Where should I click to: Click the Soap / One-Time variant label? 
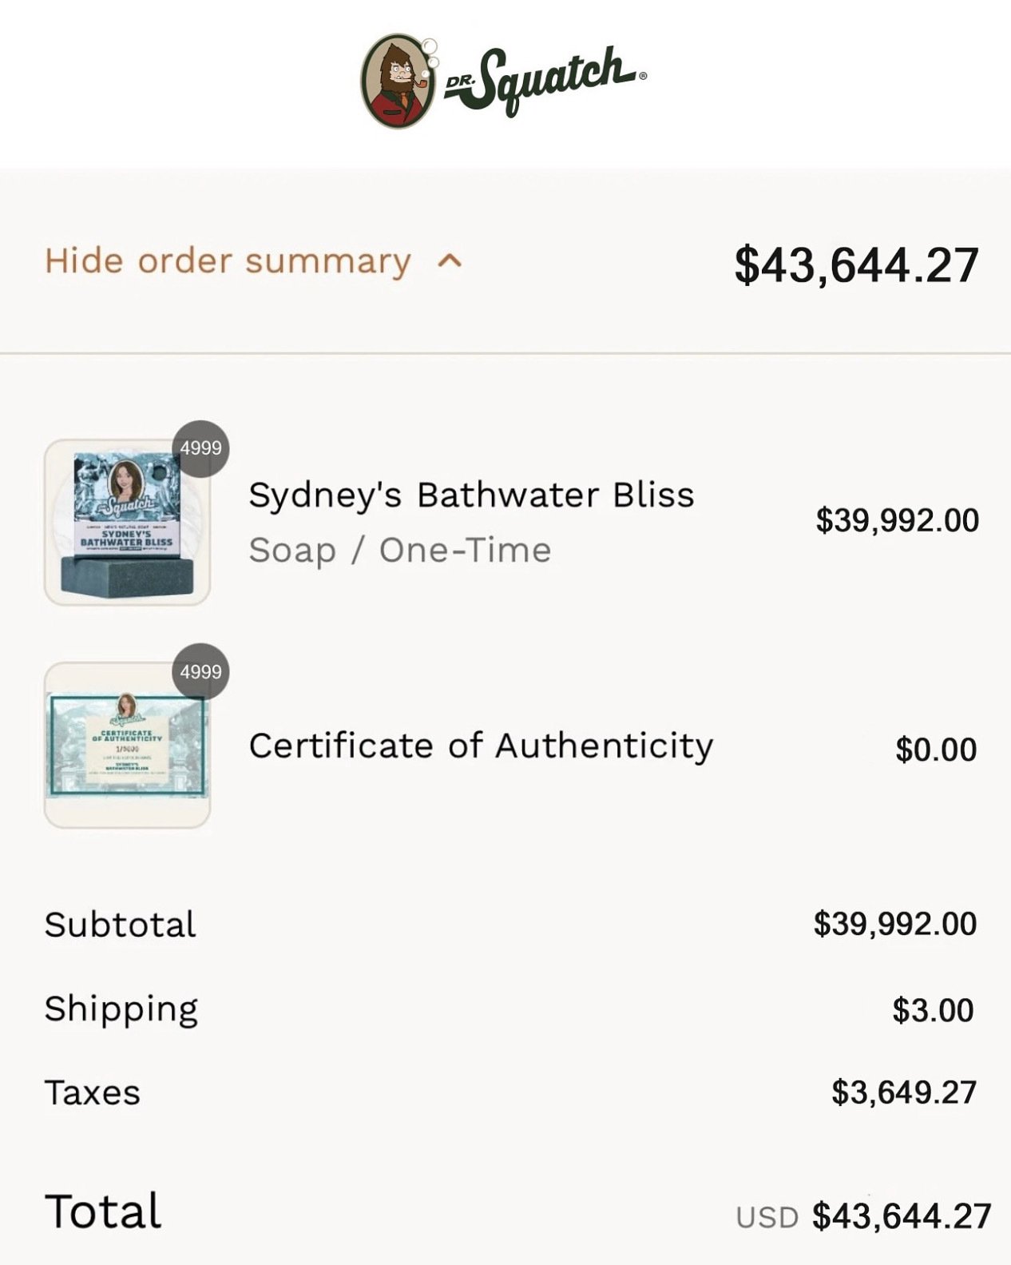[400, 551]
